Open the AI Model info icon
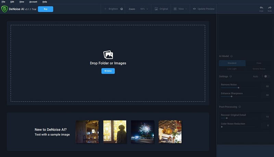 (x=232, y=56)
